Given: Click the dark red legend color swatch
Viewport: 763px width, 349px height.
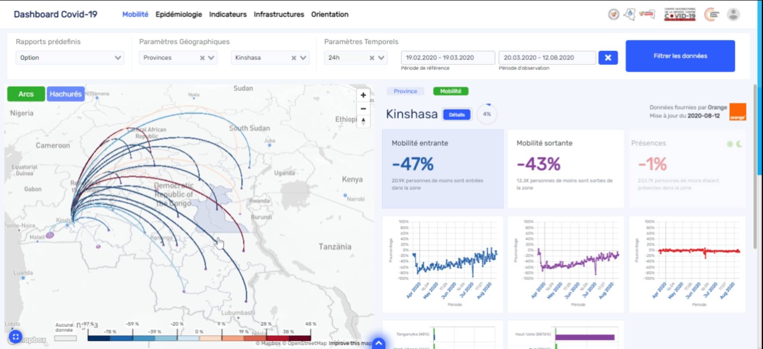Looking at the screenshot, I should point(299,338).
